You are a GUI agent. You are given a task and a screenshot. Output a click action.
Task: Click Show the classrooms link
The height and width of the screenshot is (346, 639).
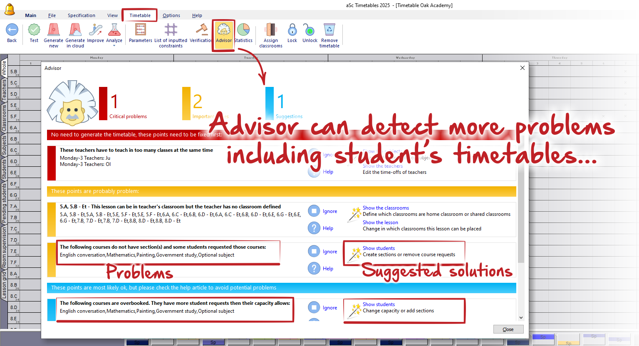(x=386, y=208)
